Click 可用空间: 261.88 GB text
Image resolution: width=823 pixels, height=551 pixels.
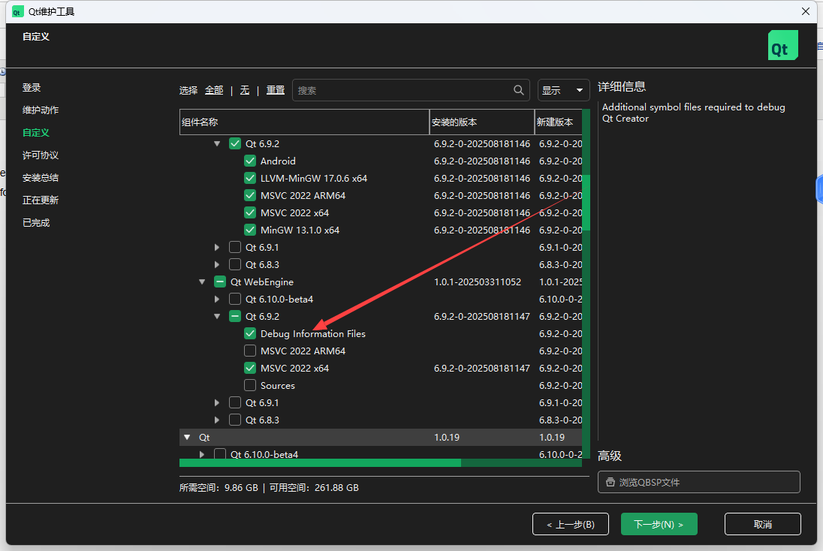[x=314, y=487]
